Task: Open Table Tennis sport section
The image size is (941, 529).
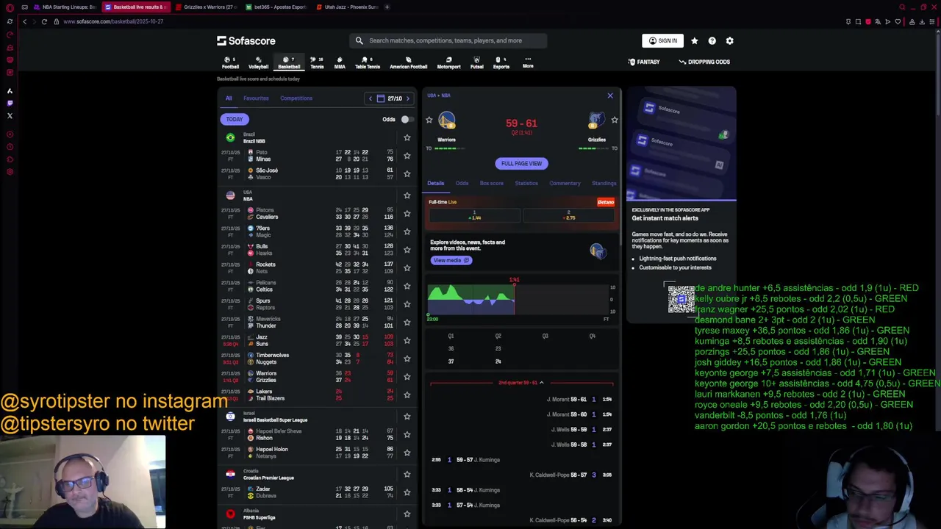Action: [368, 62]
